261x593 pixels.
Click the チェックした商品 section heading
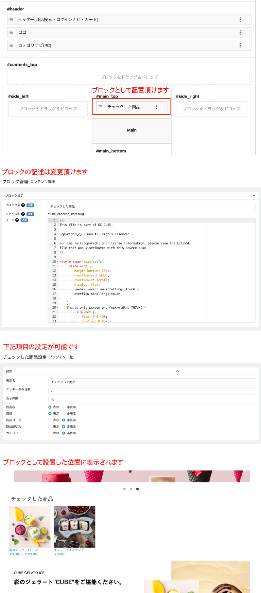tap(32, 499)
